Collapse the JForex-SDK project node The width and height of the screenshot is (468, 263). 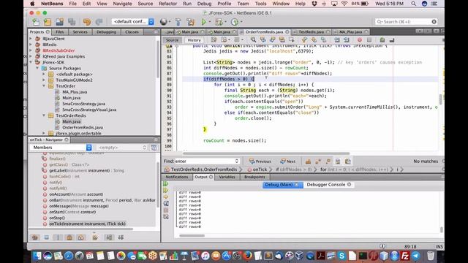(31, 62)
